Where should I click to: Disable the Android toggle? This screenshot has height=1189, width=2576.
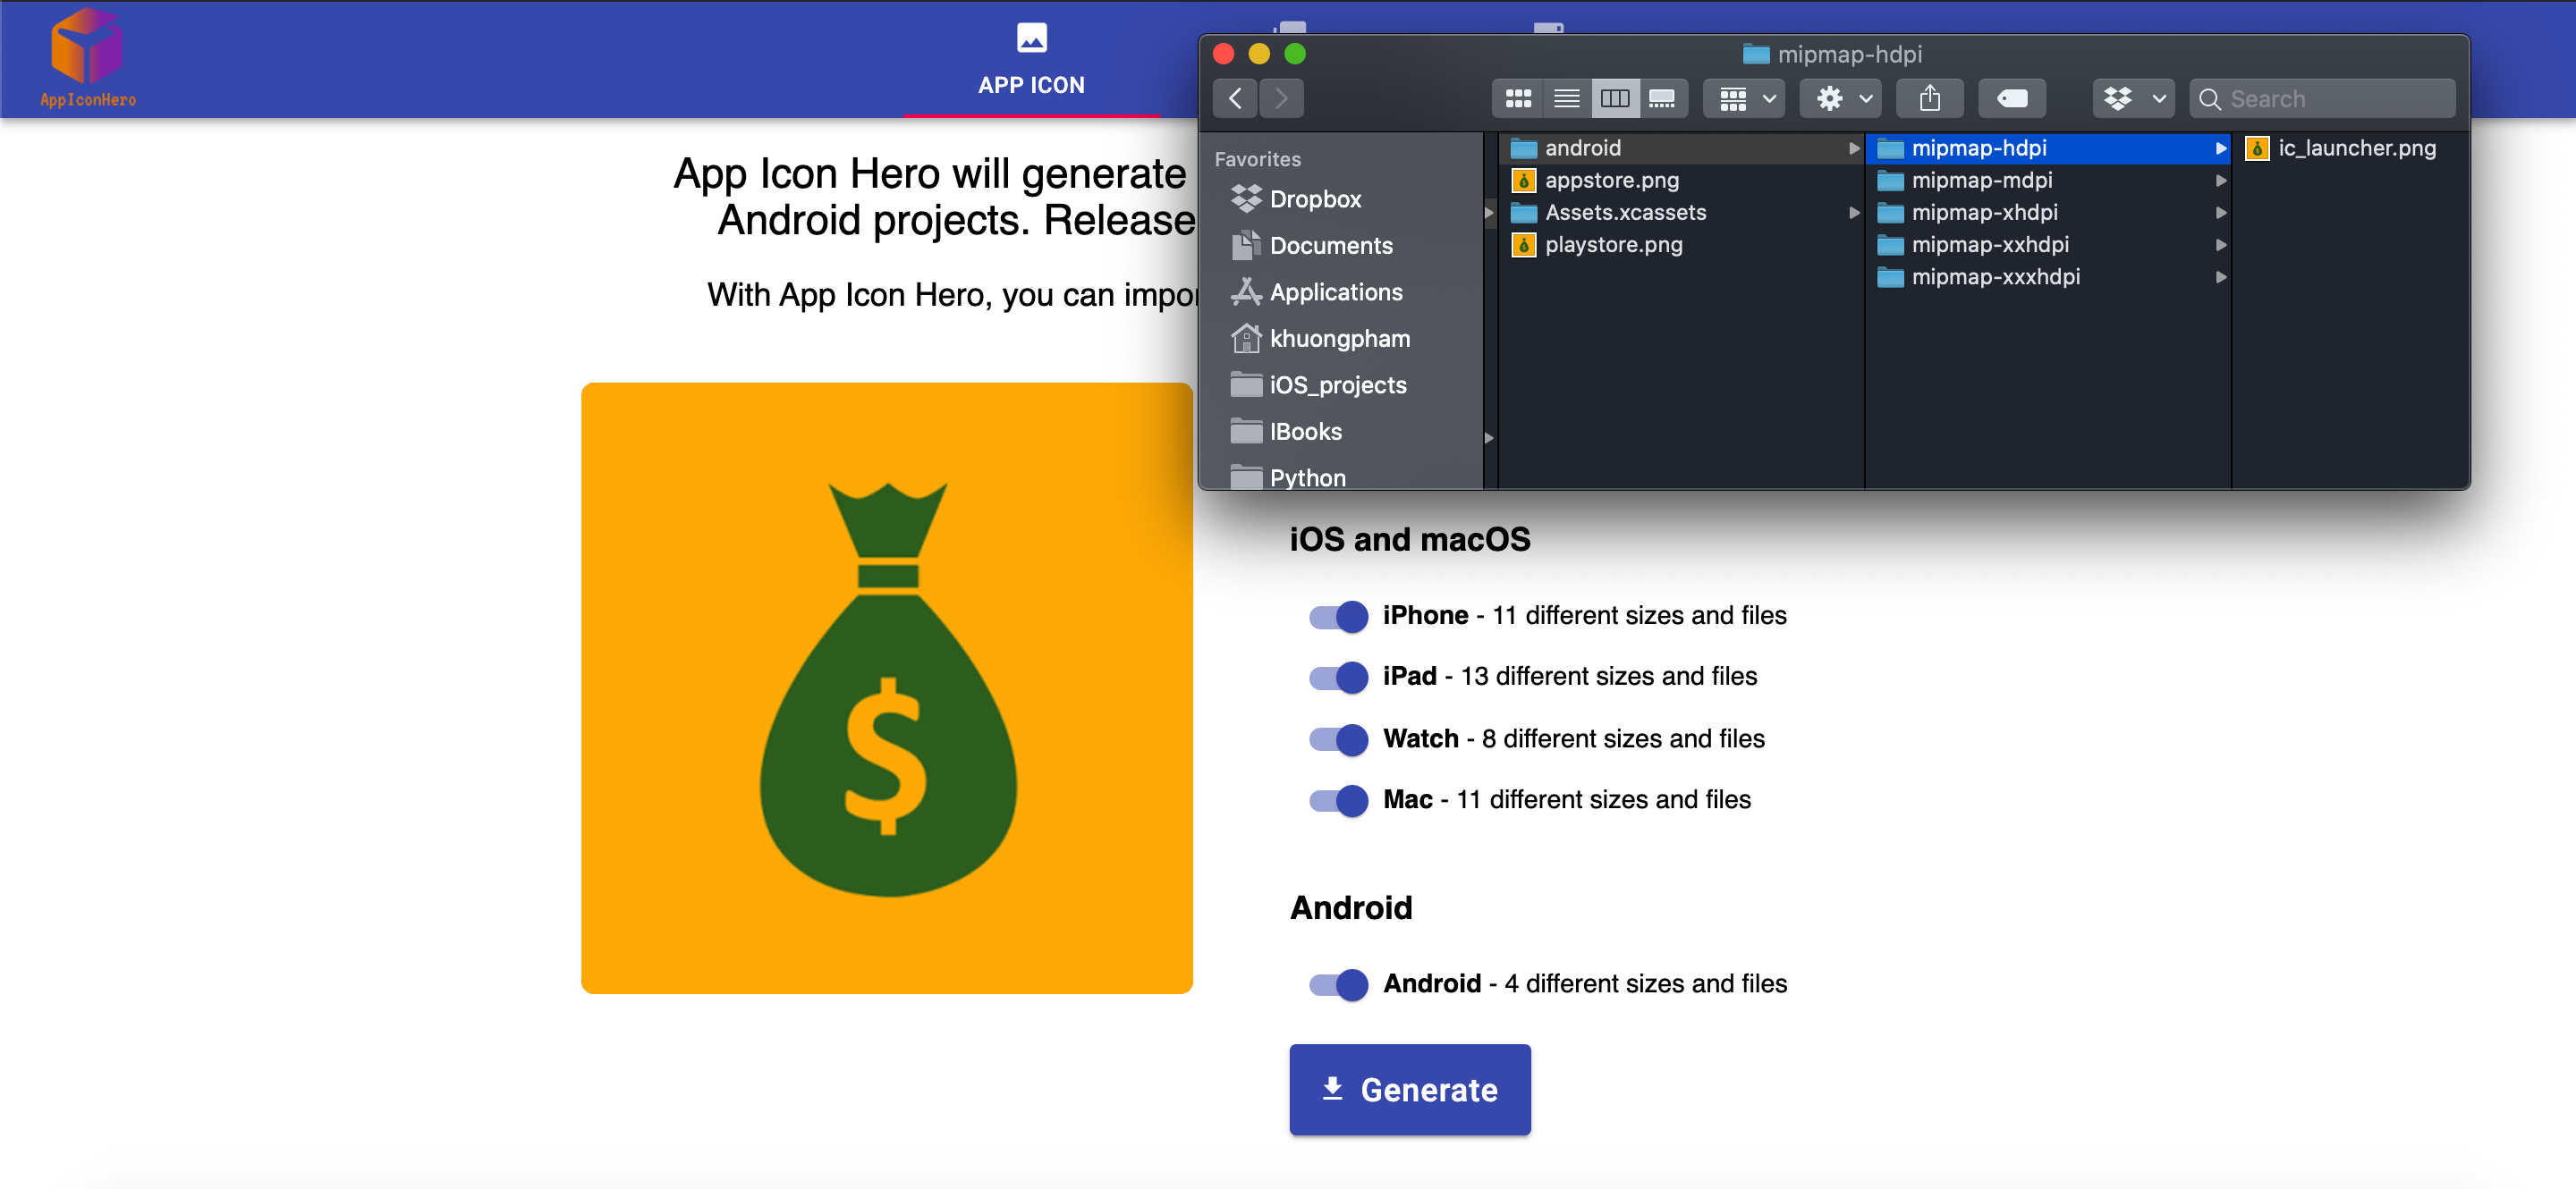[x=1337, y=984]
